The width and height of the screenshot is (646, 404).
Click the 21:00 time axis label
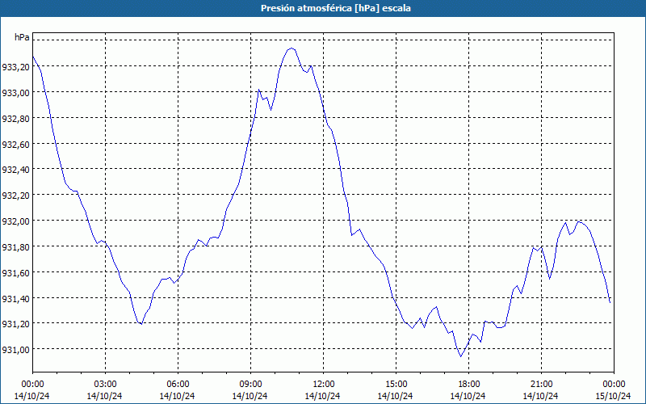click(541, 385)
